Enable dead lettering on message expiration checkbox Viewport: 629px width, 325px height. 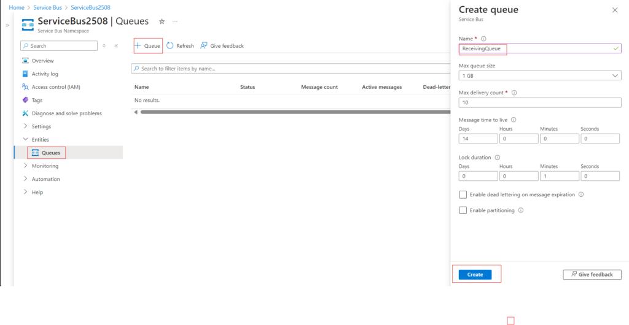[463, 194]
